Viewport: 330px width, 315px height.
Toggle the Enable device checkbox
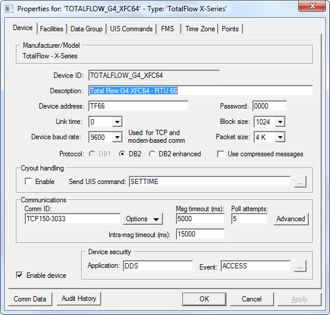click(x=19, y=275)
